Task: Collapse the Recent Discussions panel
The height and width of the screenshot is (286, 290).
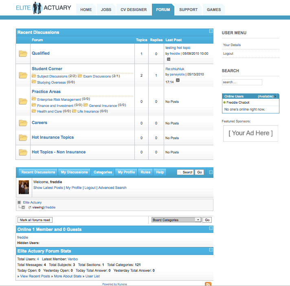Action: tap(211, 31)
